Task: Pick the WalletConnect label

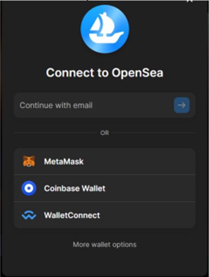Action: click(x=72, y=215)
